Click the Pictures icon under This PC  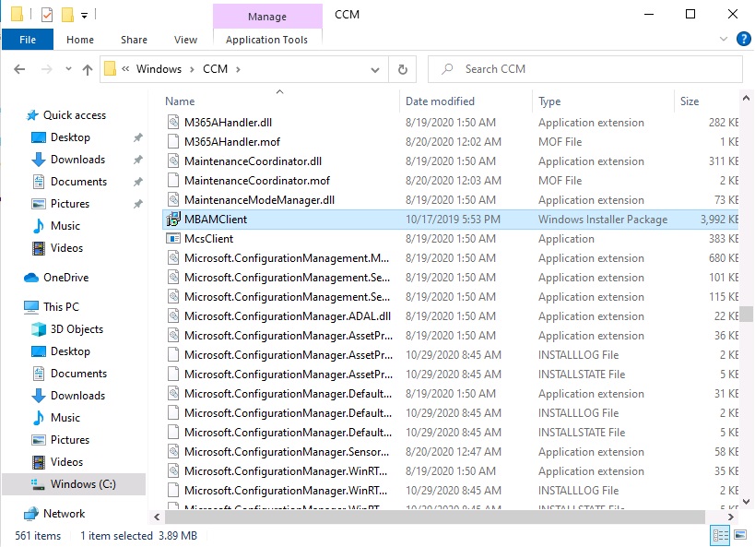click(x=39, y=440)
